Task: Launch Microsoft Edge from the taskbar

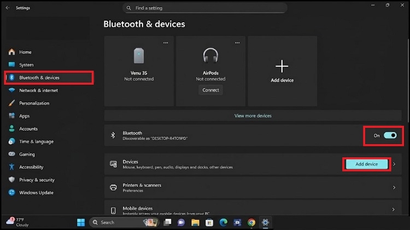Action: pyautogui.click(x=223, y=222)
